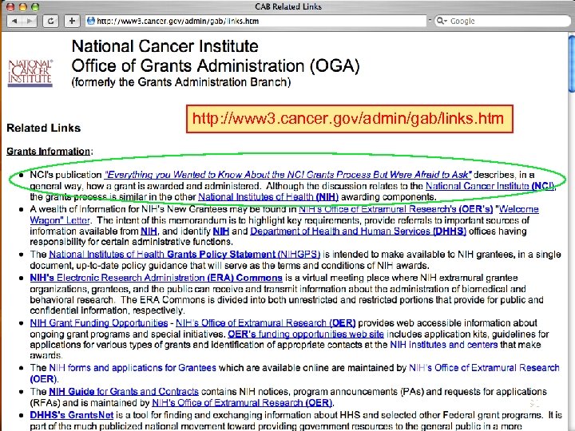The height and width of the screenshot is (431, 575).
Task: Open the NIH link after "and identify"
Action: 220,231
